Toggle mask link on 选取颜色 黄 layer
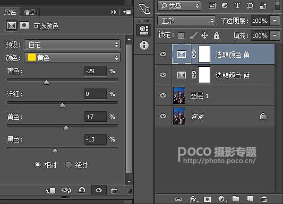Screen dimensions: 283x204 [194, 54]
